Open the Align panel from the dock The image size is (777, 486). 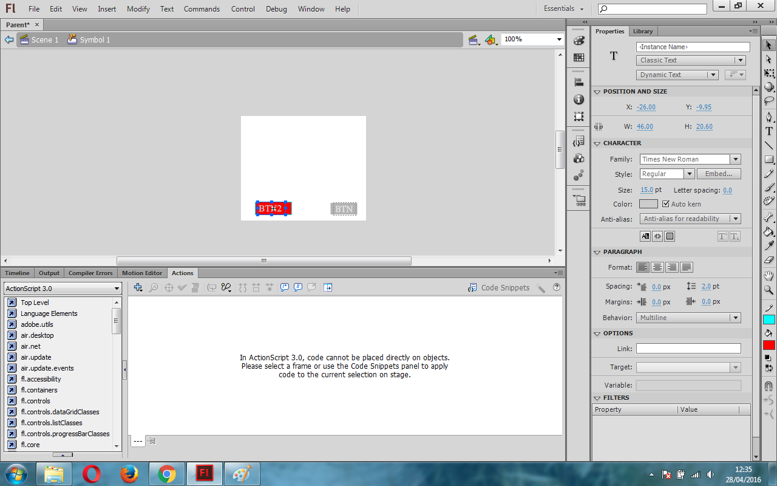[579, 81]
